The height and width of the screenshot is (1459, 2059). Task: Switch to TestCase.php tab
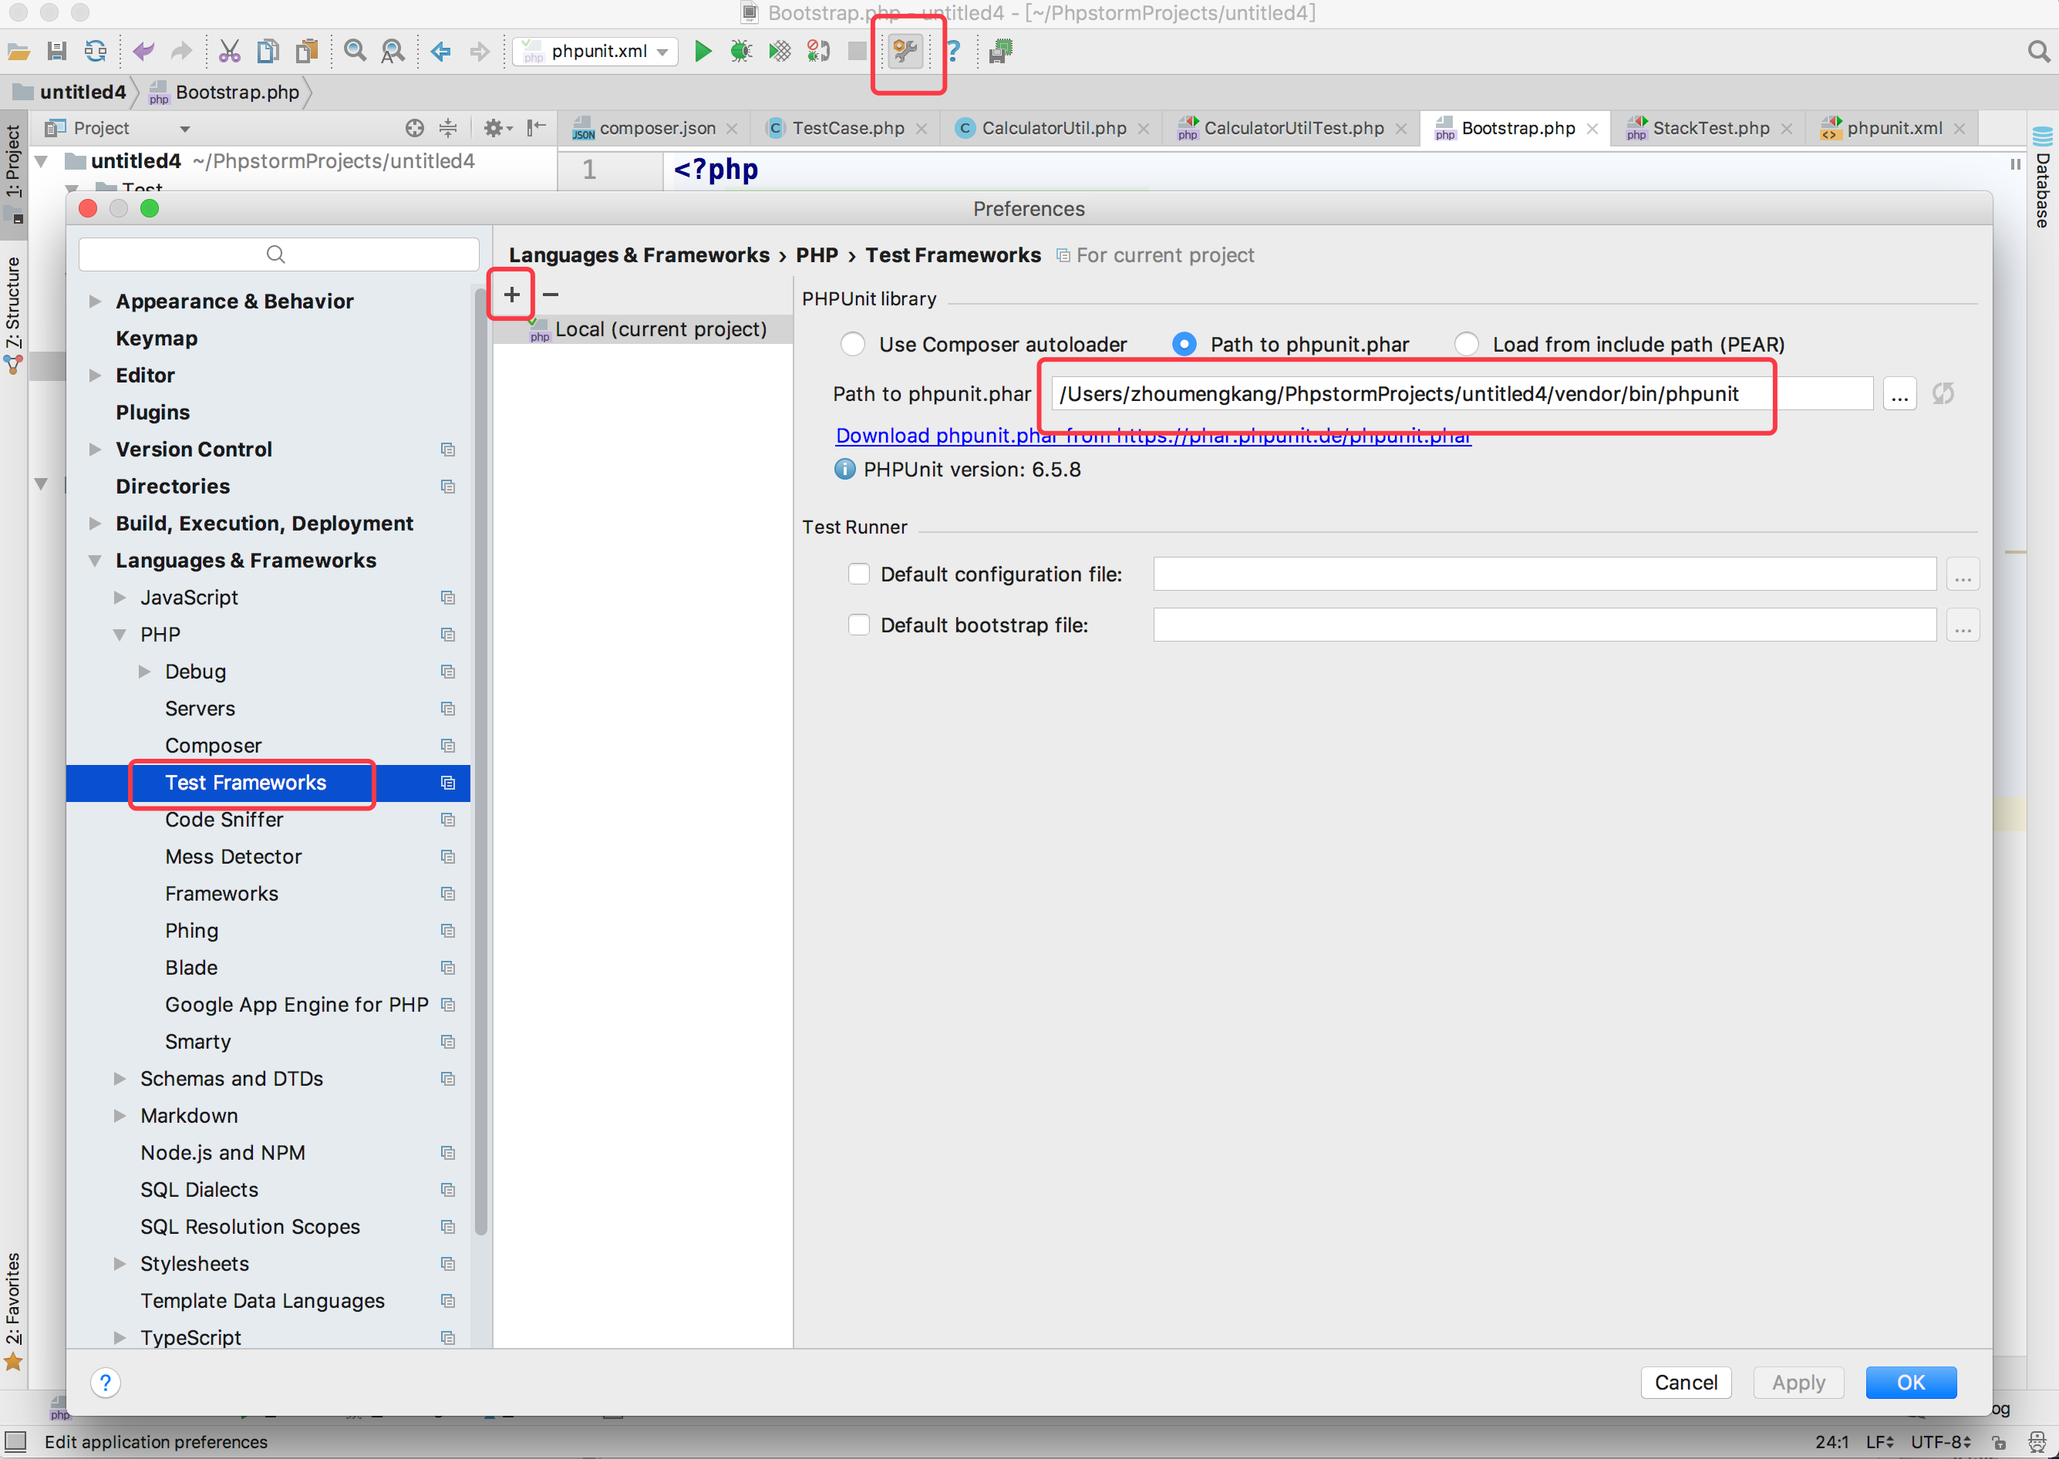[x=848, y=127]
